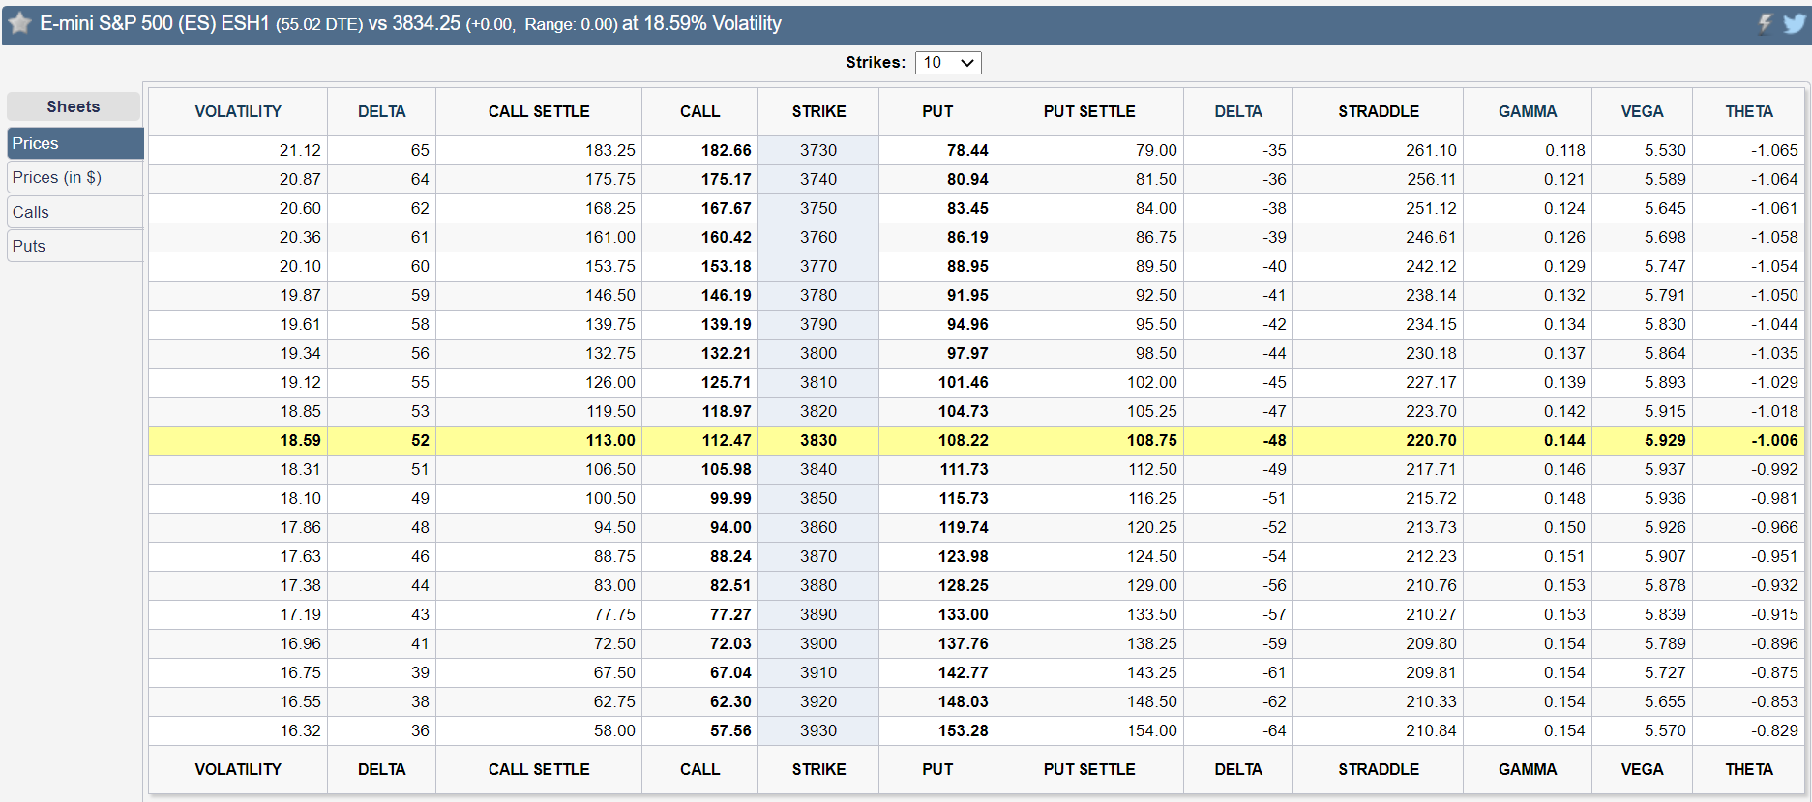Click strike 3810 cell
The image size is (1812, 802).
(818, 382)
